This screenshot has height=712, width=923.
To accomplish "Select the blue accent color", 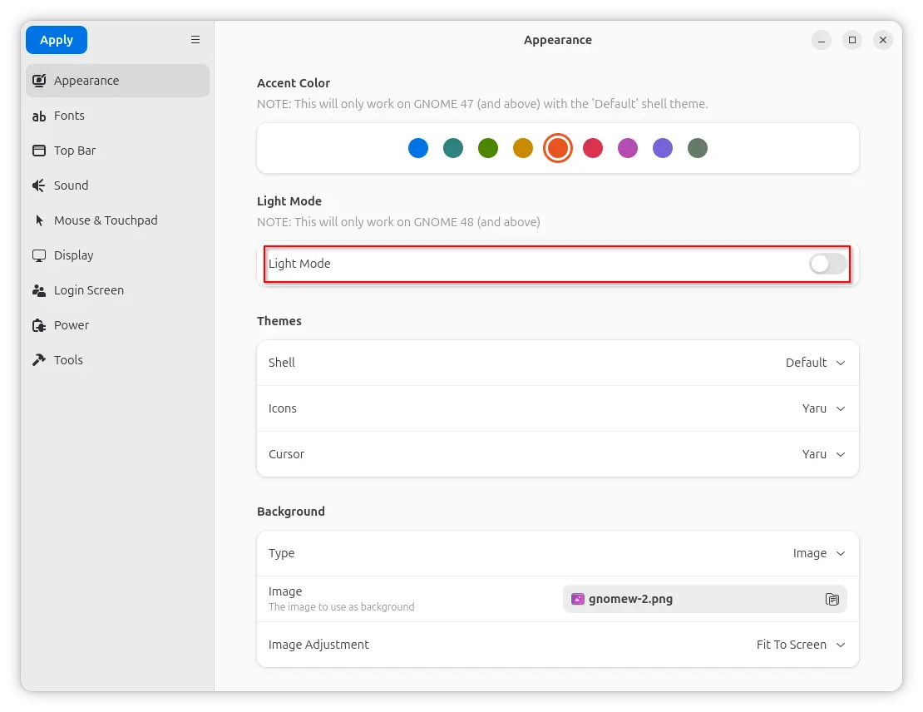I will click(418, 148).
